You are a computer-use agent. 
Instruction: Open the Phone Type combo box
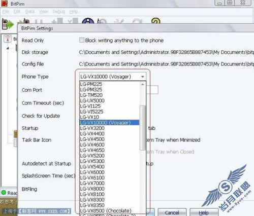tap(112, 77)
